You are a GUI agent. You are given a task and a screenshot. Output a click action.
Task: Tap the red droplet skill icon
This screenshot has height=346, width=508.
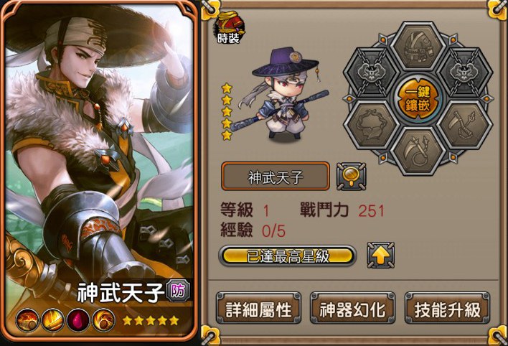tap(78, 320)
